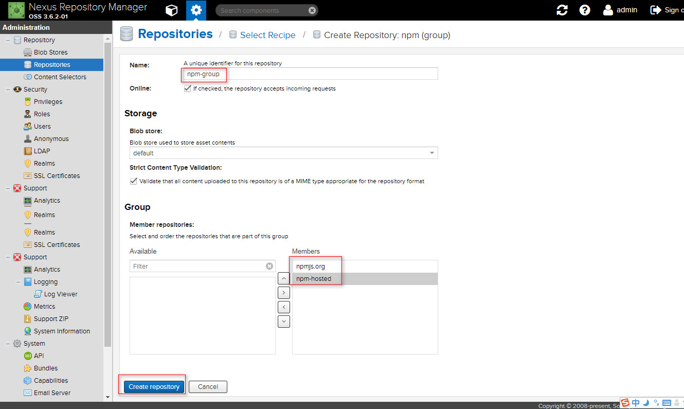Add repository to Members with right arrow
684x409 pixels.
(283, 293)
